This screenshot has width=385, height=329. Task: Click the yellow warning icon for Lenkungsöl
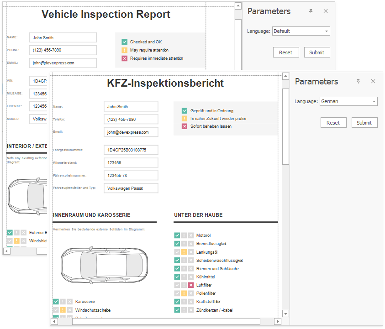pos(184,252)
